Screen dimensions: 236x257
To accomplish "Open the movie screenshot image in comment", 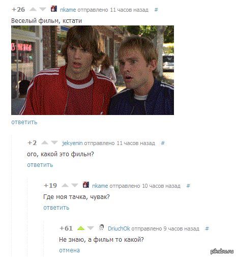I will pos(93,70).
